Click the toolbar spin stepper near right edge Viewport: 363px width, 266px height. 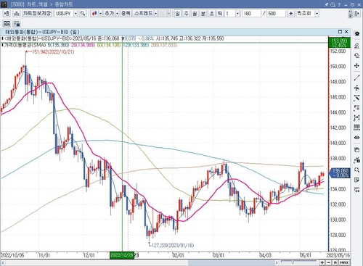pos(350,14)
